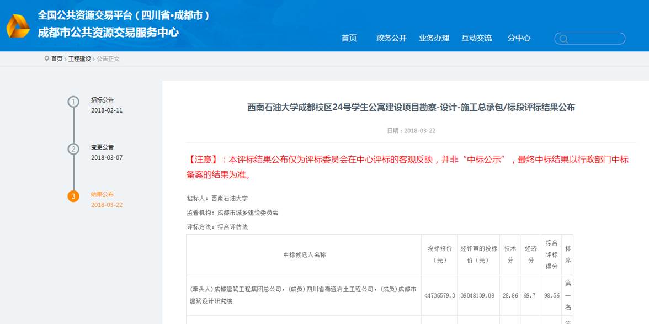Click the 综合评标得分 column header
Image resolution: width=649 pixels, height=324 pixels.
click(x=551, y=255)
